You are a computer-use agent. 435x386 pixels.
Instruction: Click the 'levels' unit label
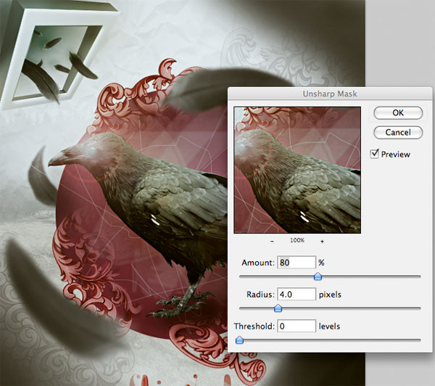click(x=329, y=327)
